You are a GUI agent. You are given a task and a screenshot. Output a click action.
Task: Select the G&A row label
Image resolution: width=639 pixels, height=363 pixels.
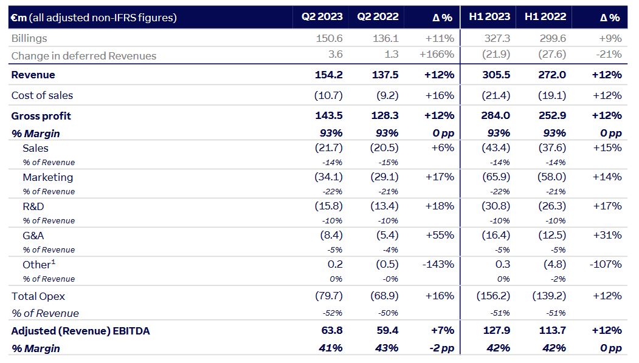click(33, 236)
